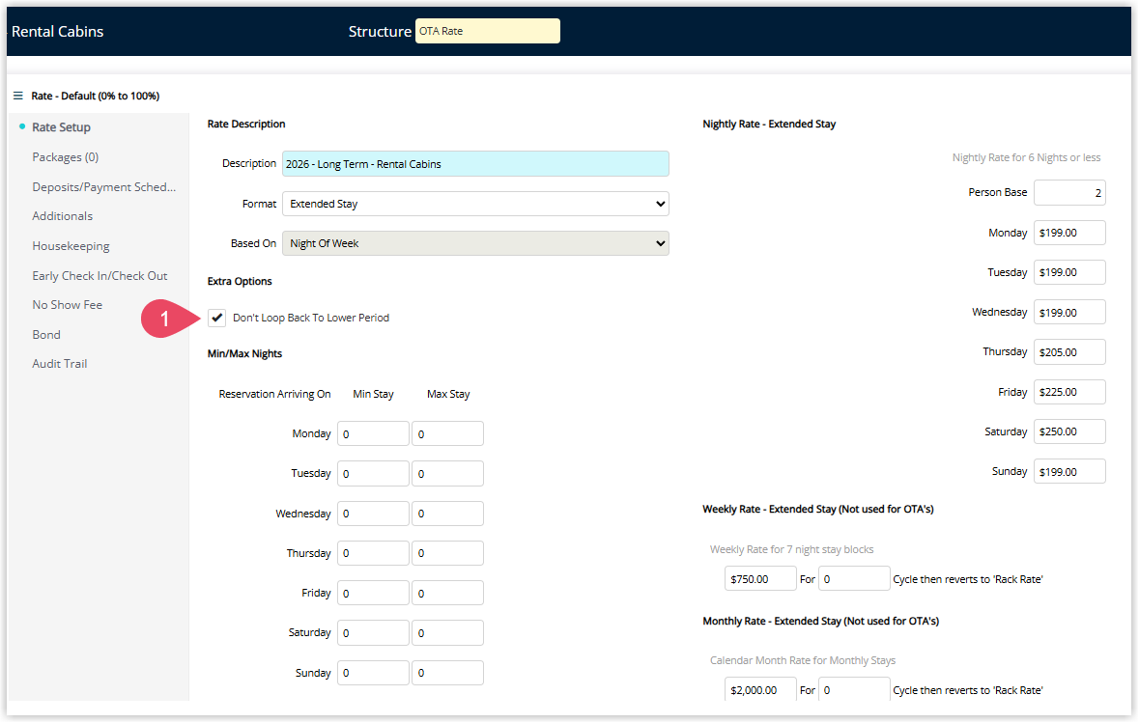1139x723 pixels.
Task: Edit Saturday nightly rate $250.00
Action: (1069, 431)
